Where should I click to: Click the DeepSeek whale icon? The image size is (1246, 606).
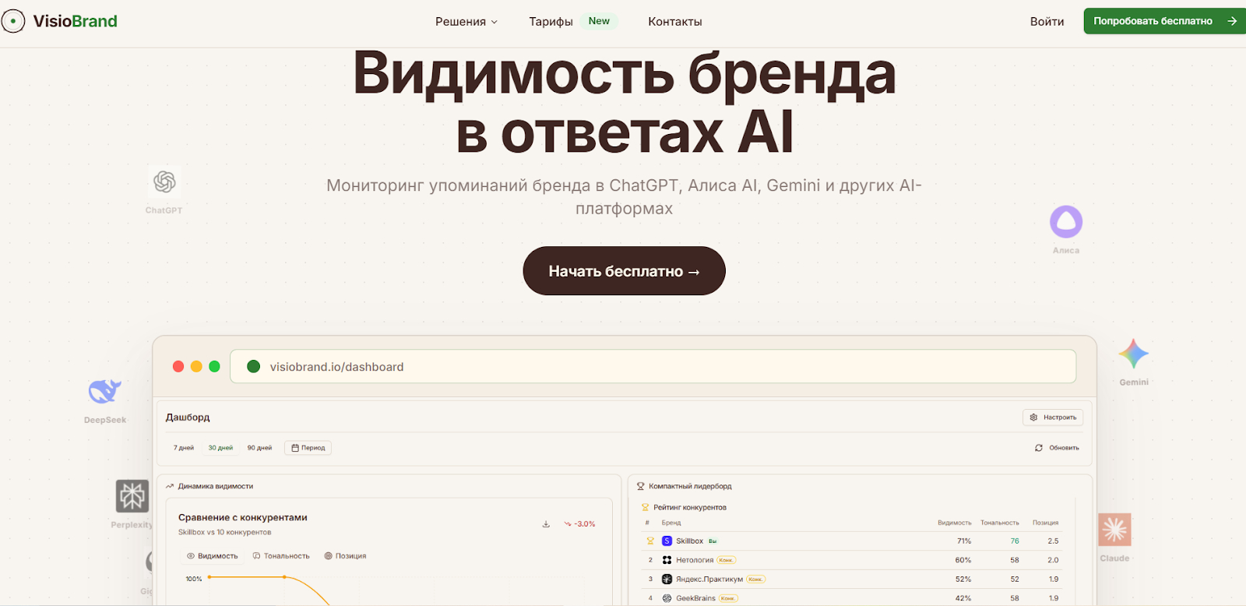coord(104,391)
